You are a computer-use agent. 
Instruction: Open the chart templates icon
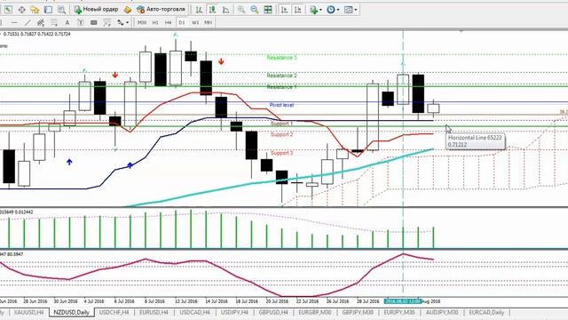[348, 10]
